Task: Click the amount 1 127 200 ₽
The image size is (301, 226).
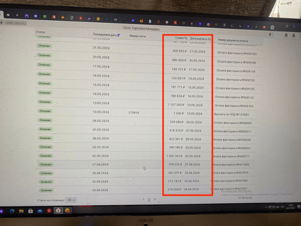Action: 176,105
